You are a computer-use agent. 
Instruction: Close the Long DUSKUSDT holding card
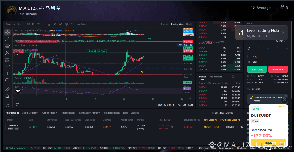tap(285, 100)
